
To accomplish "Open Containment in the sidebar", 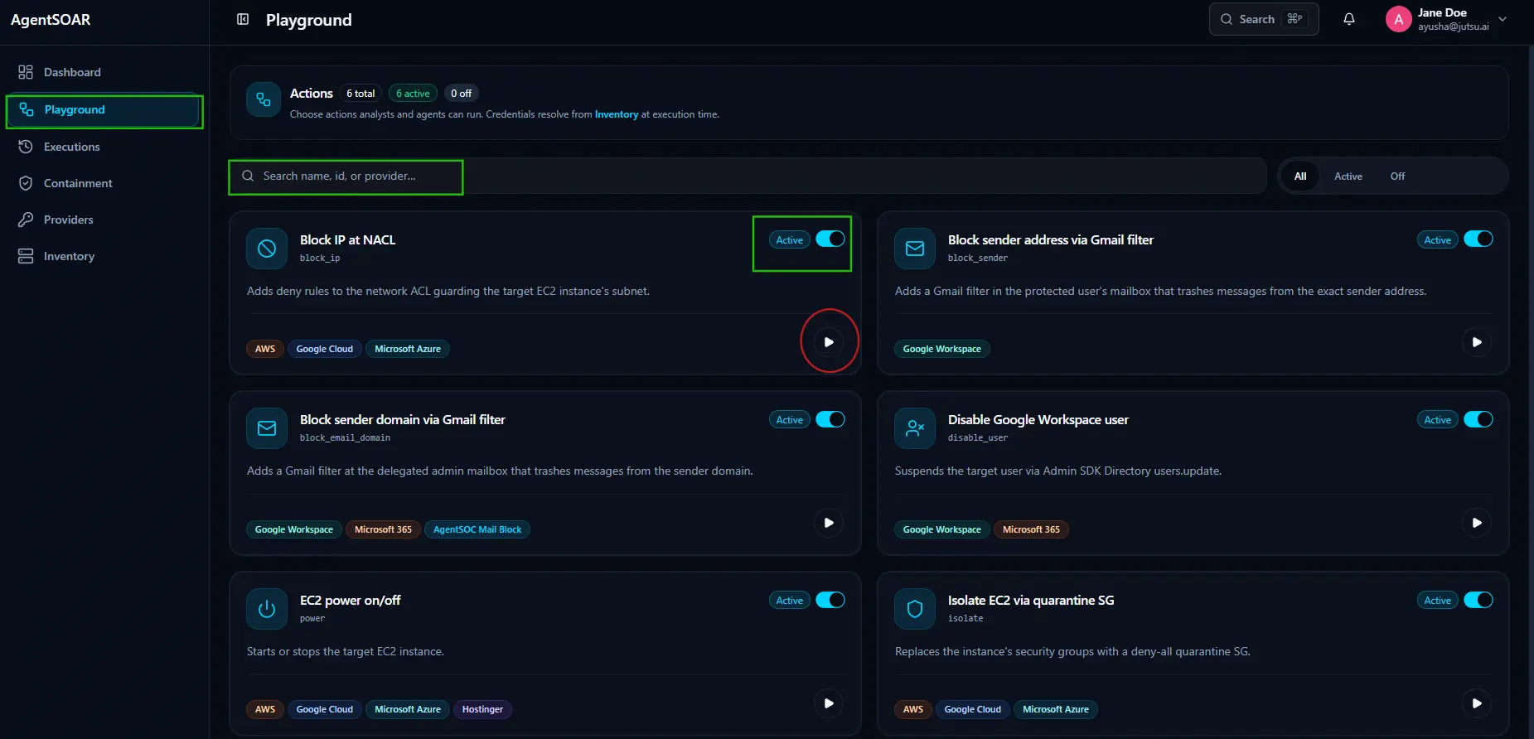I will [104, 183].
